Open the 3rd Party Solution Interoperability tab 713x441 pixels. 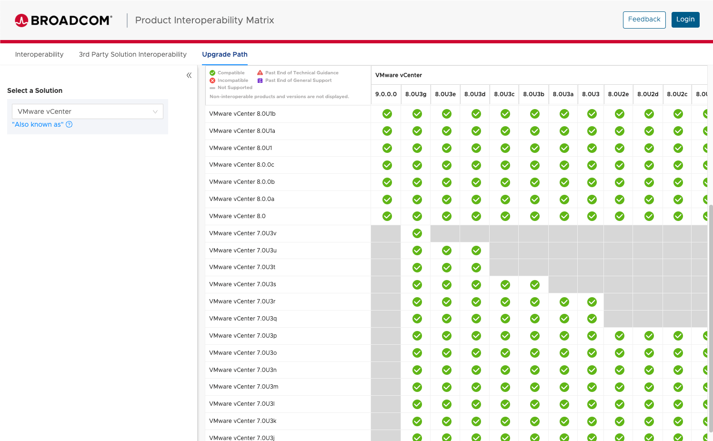tap(132, 54)
